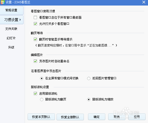Select 在全屏和窗口模式间切换 radio button
The height and width of the screenshot is (123, 148).
(42, 78)
